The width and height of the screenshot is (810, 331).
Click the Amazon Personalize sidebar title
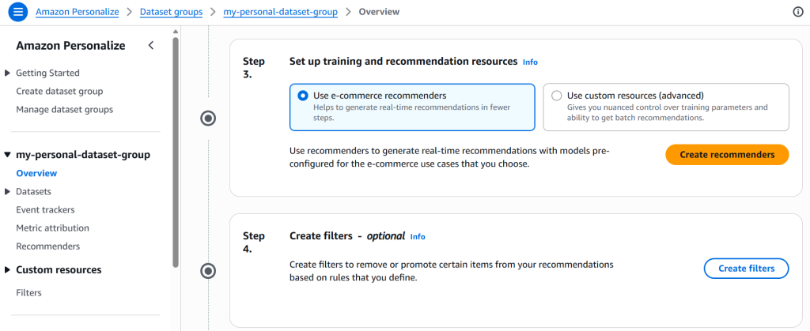pyautogui.click(x=70, y=45)
